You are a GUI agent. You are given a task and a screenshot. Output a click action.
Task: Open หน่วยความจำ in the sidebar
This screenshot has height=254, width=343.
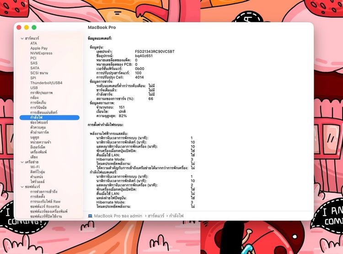tap(41, 142)
